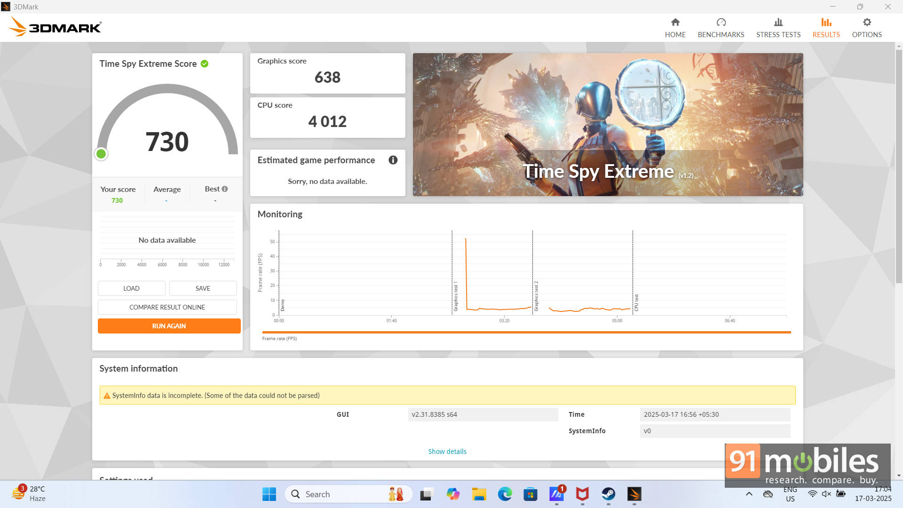Screen dimensions: 903x508
Task: Click the SystemInfo v0 field
Action: point(715,431)
